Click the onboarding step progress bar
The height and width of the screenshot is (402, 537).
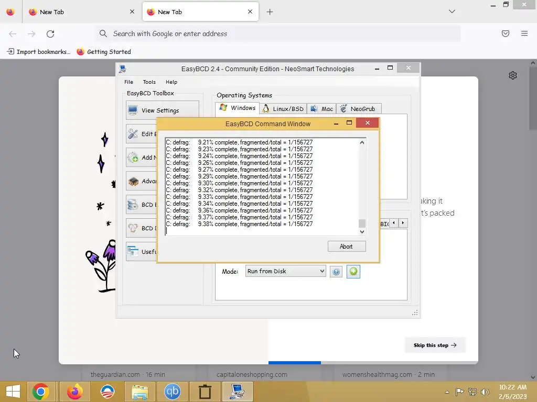pos(373,363)
